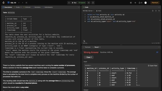Toggle the Auto complete lock setting

pos(99,11)
